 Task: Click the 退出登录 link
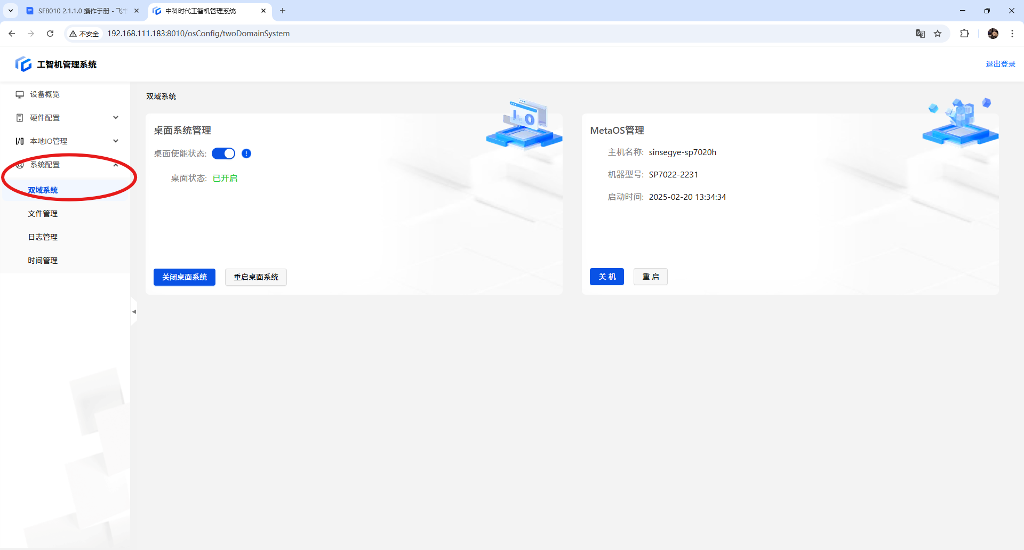point(1001,64)
